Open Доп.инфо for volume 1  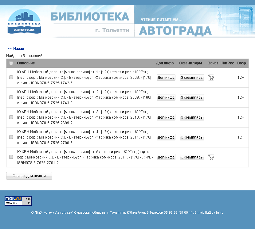(x=166, y=78)
